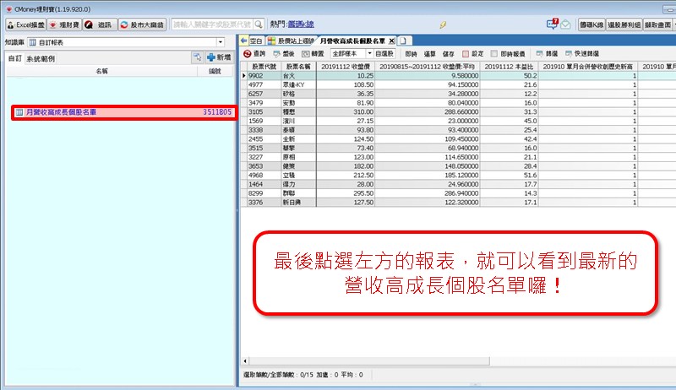Open the chat messages notification icon
This screenshot has width=676, height=390.
tap(552, 24)
